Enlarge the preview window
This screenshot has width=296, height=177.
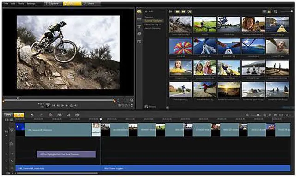[x=131, y=100]
